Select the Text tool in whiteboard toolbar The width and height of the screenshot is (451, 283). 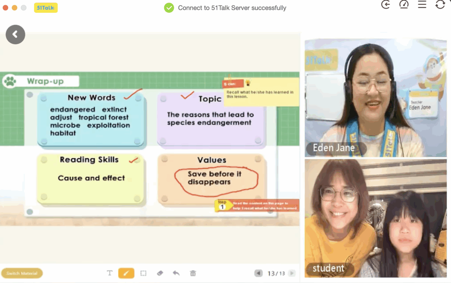tap(110, 273)
